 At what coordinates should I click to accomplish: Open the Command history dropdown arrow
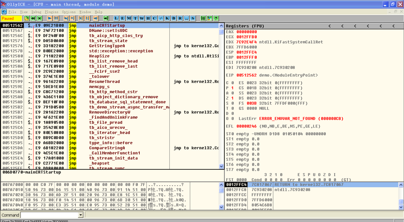(x=81, y=215)
